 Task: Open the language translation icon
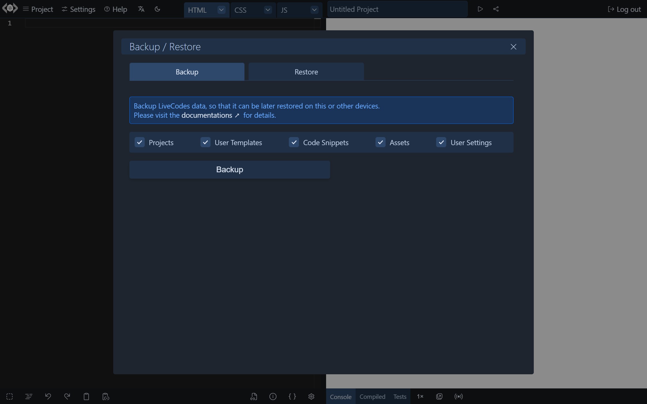141,9
